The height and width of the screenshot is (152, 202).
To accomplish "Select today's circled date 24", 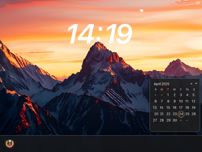I will point(181,114).
